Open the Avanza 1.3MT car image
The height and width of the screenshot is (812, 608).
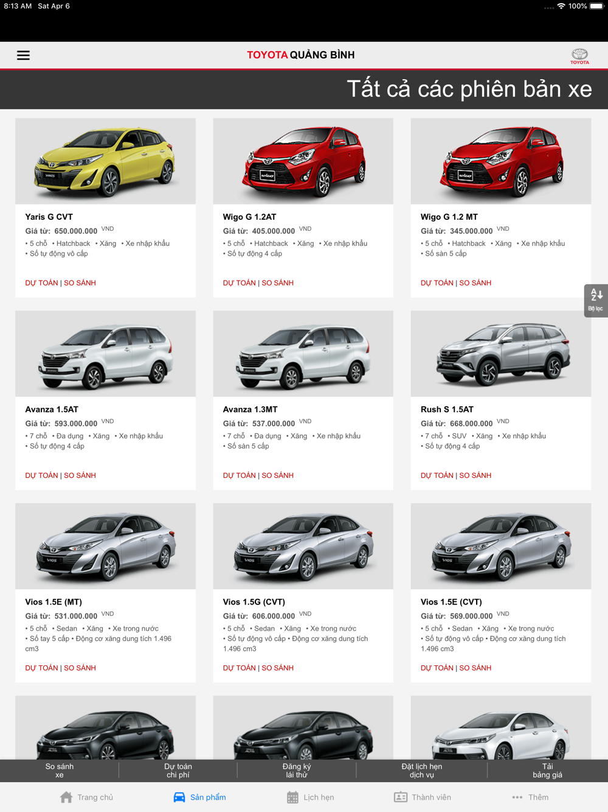pyautogui.click(x=303, y=354)
